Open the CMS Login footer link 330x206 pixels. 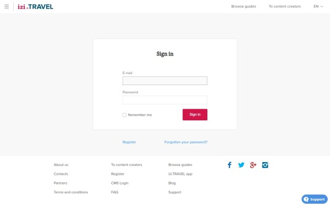[x=119, y=183]
